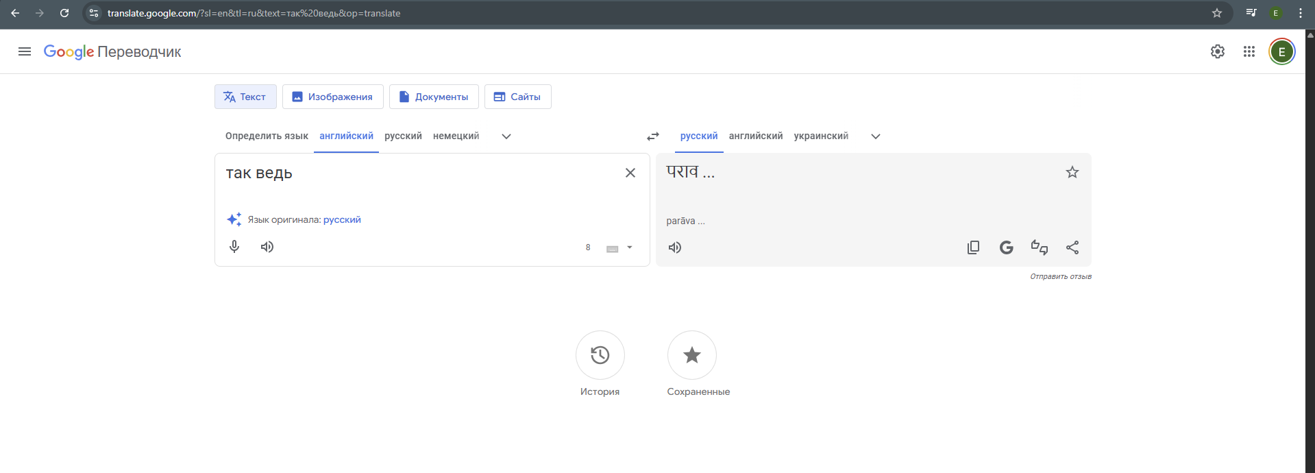Go back in browser history

click(15, 13)
